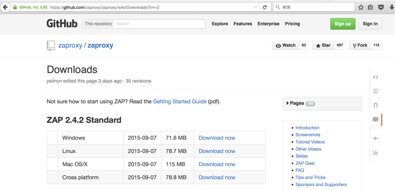Image resolution: width=395 pixels, height=190 pixels.
Task: Open the Screenshots wiki link
Action: point(308,135)
